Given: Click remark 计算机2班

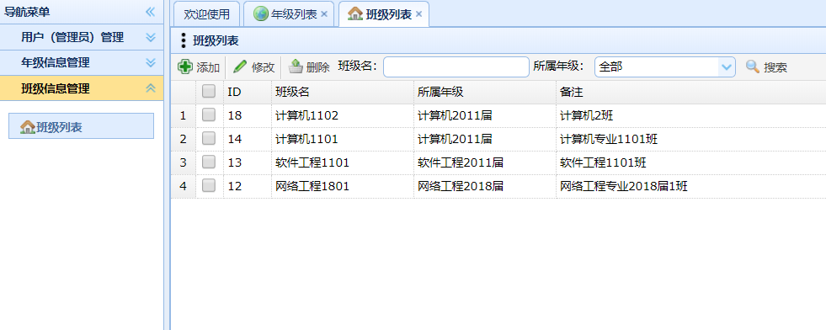Looking at the screenshot, I should (x=586, y=115).
